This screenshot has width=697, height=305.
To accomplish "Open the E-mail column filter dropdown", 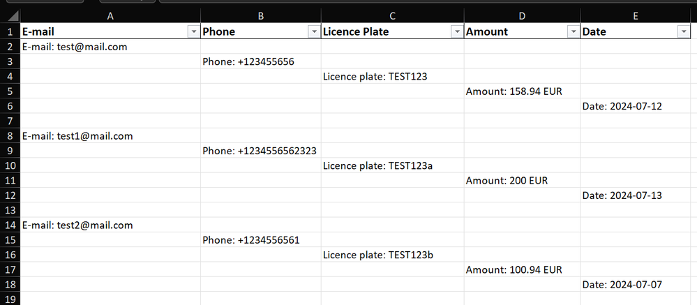I will [193, 31].
